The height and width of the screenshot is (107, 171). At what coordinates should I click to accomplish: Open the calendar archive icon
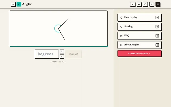[x=145, y=4]
